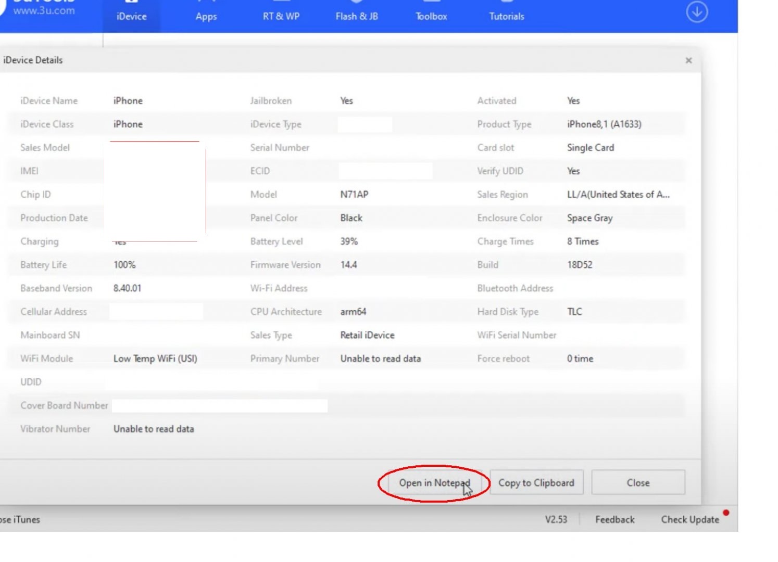This screenshot has height=562, width=778.
Task: Click the Cover Board Number label
Action: 64,405
